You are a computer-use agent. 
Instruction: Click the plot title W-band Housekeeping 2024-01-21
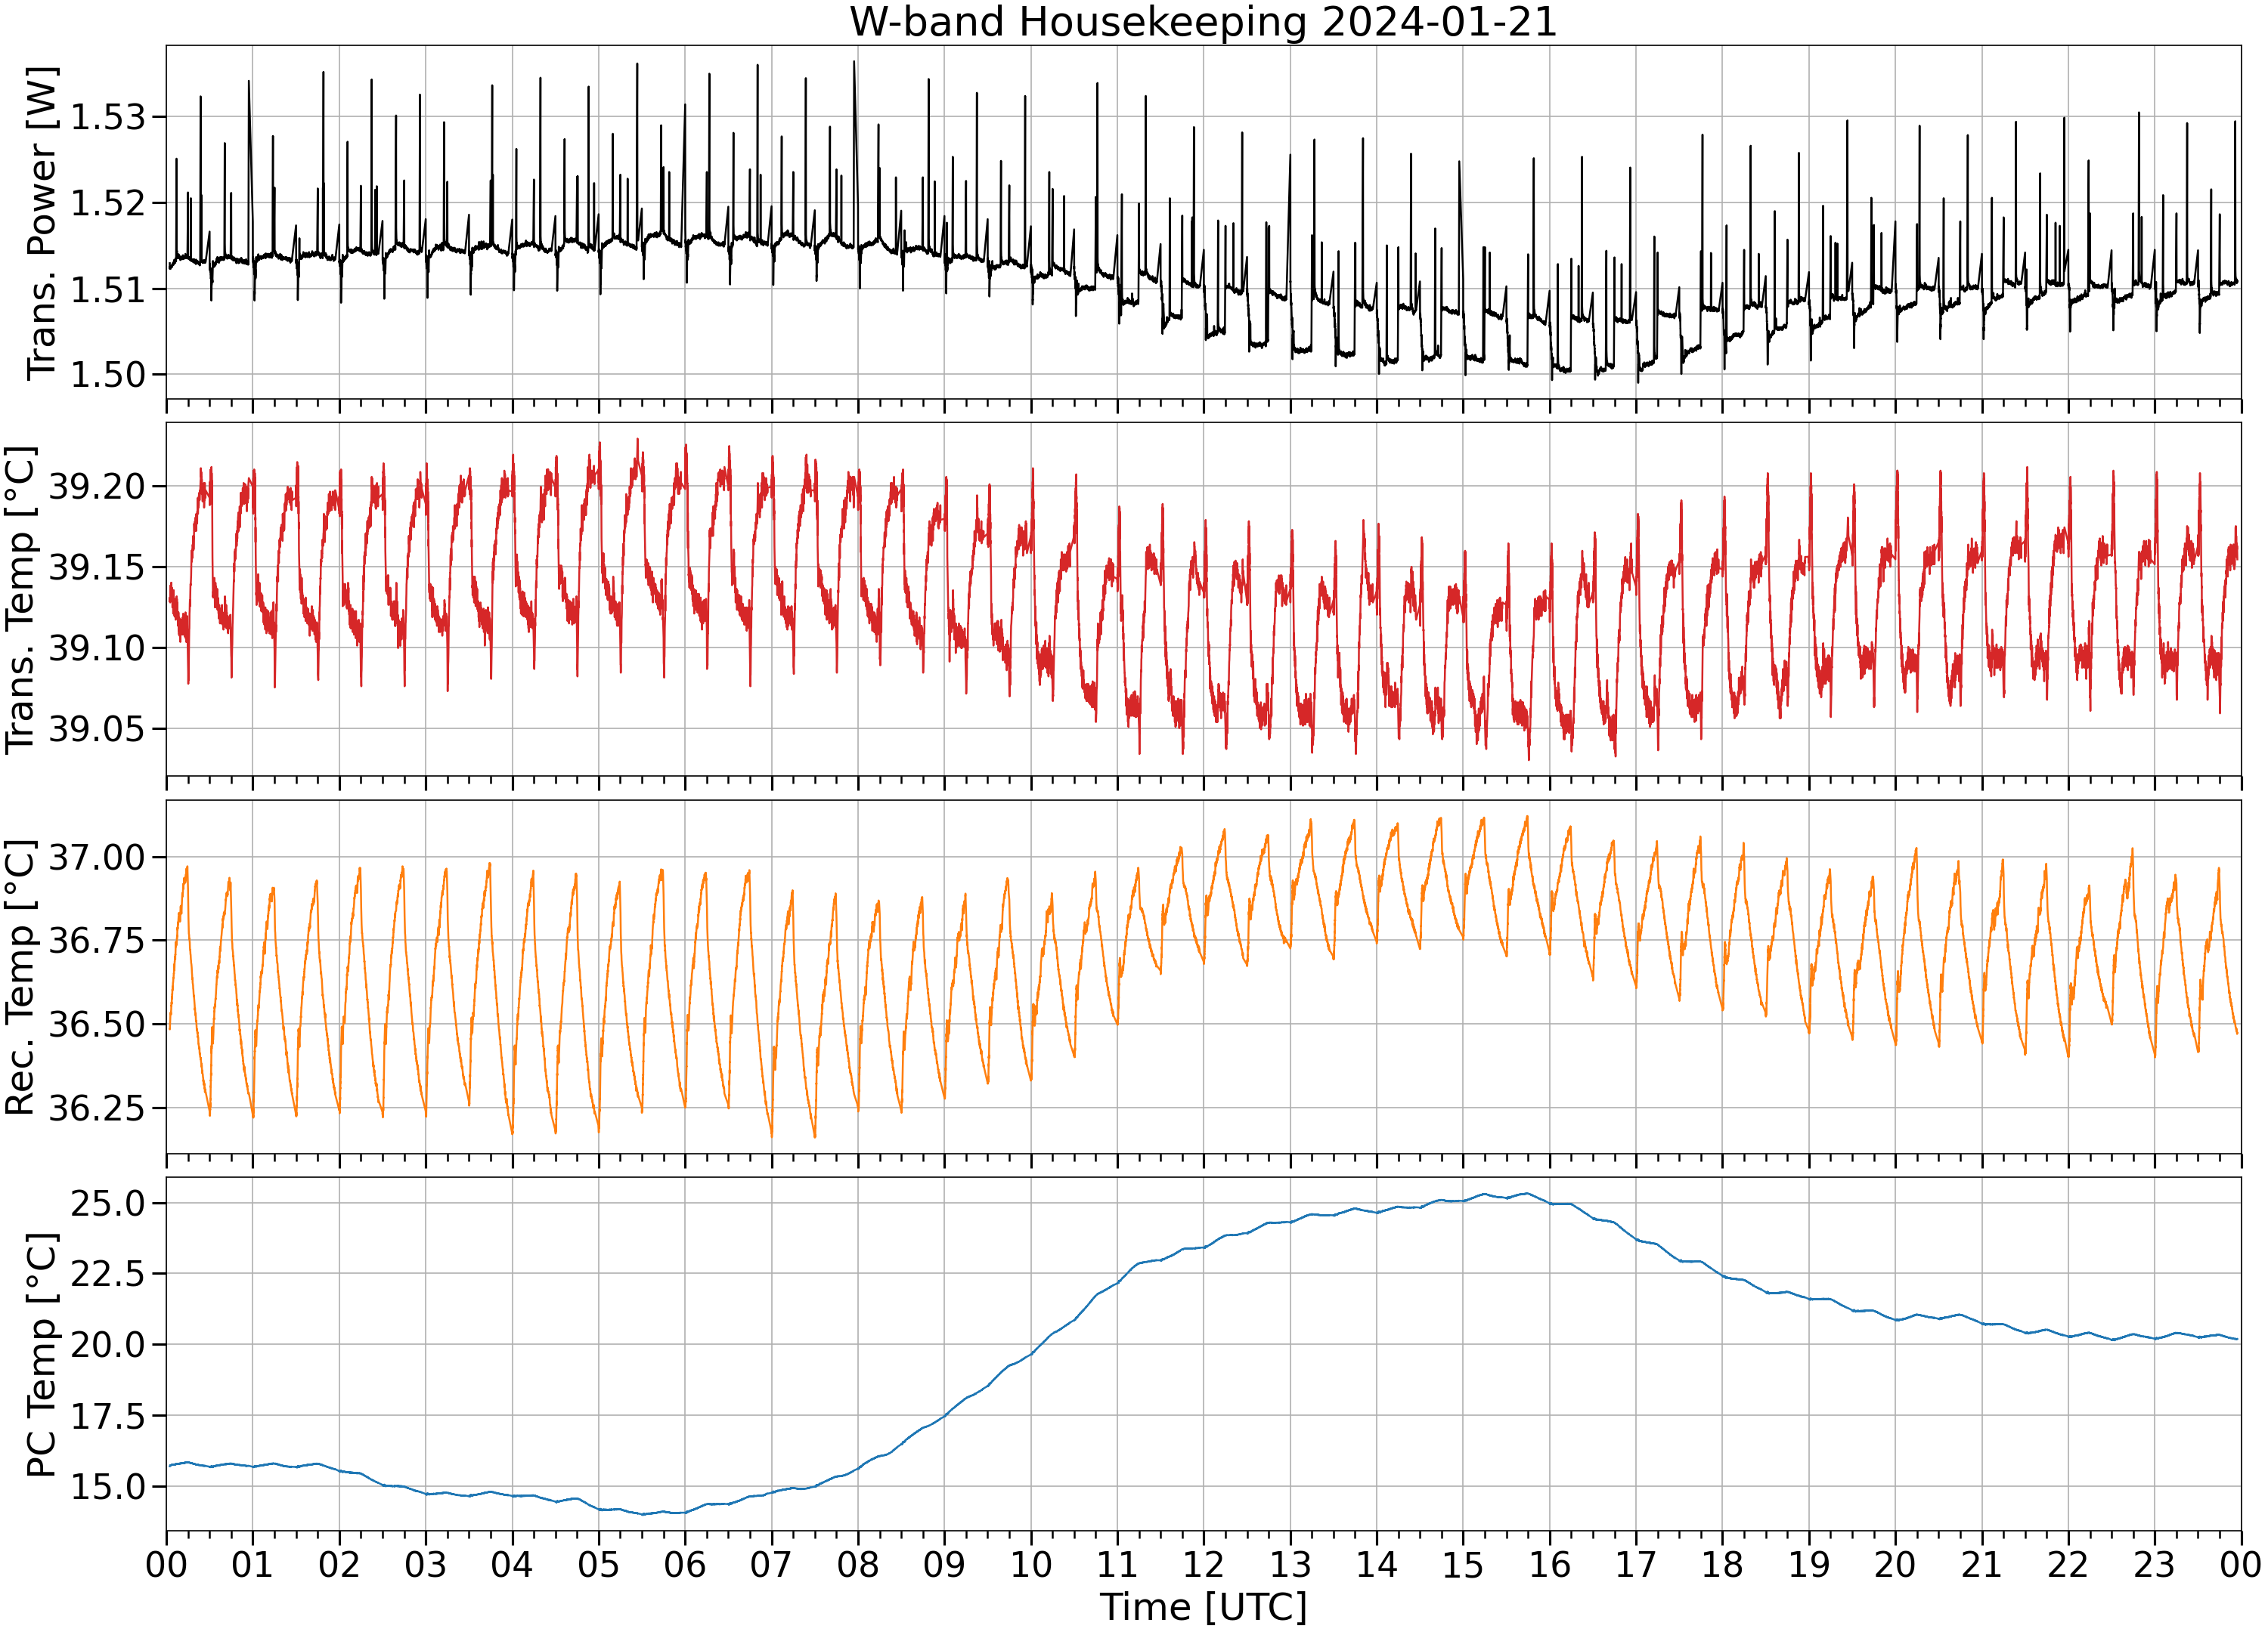pos(1203,22)
